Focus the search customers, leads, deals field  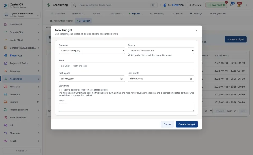point(114,5)
